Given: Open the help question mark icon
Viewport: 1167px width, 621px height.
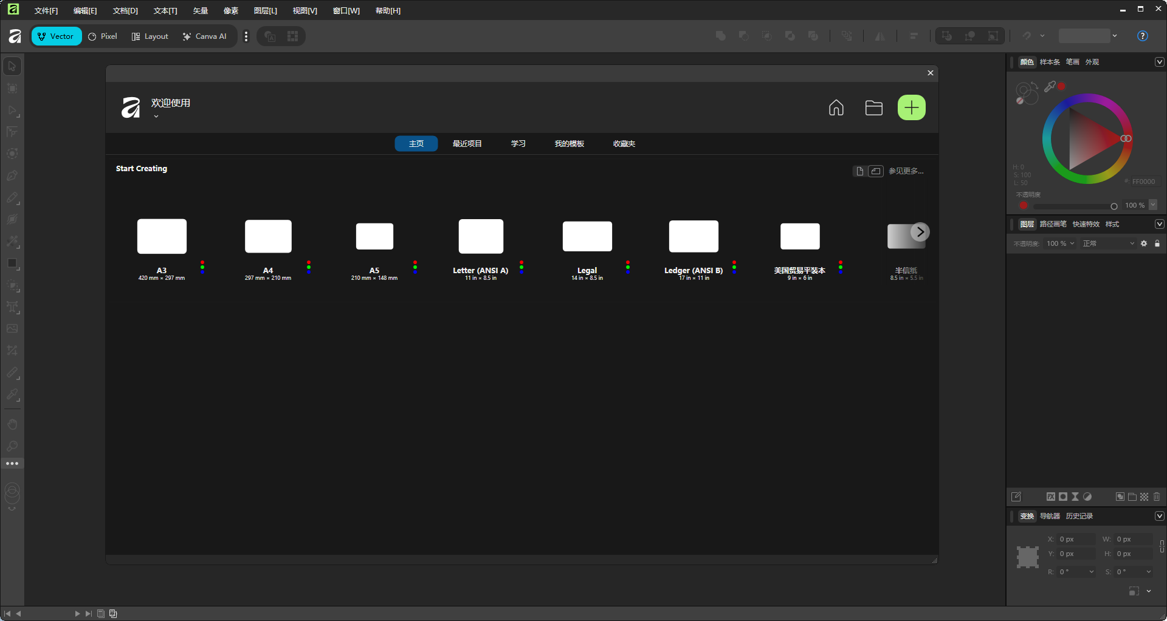Looking at the screenshot, I should coord(1142,36).
